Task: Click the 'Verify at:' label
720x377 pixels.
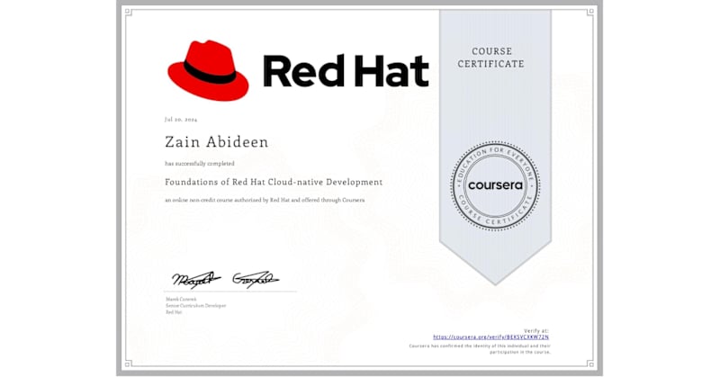Action: 536,330
